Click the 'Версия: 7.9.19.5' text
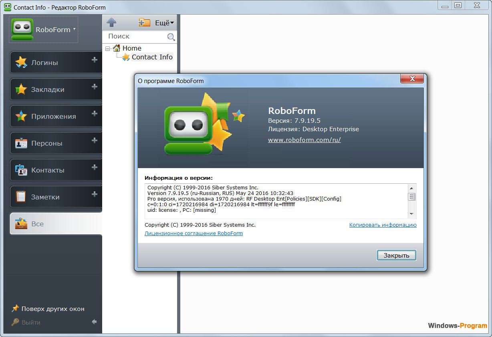Image resolution: width=492 pixels, height=337 pixels. [x=294, y=120]
